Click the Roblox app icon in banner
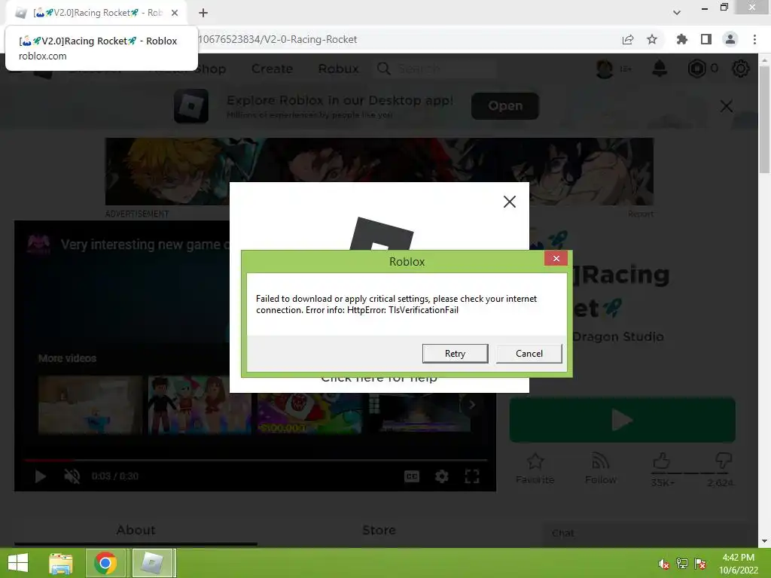This screenshot has height=578, width=771. [191, 105]
